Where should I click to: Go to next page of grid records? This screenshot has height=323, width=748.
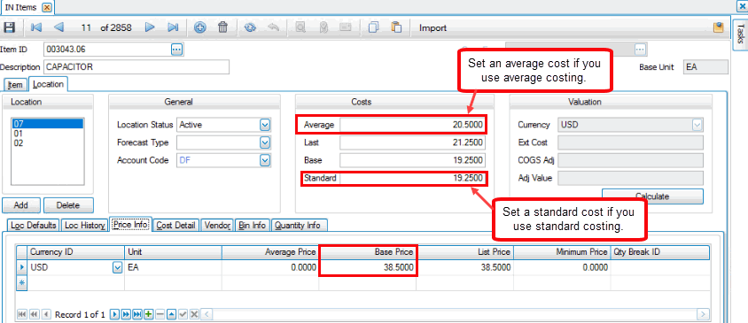(x=126, y=314)
